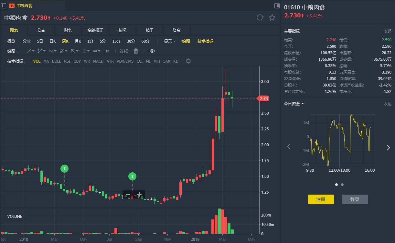395x243 pixels.
Task: Zoom in chart with the plus button
Action: pyautogui.click(x=139, y=195)
